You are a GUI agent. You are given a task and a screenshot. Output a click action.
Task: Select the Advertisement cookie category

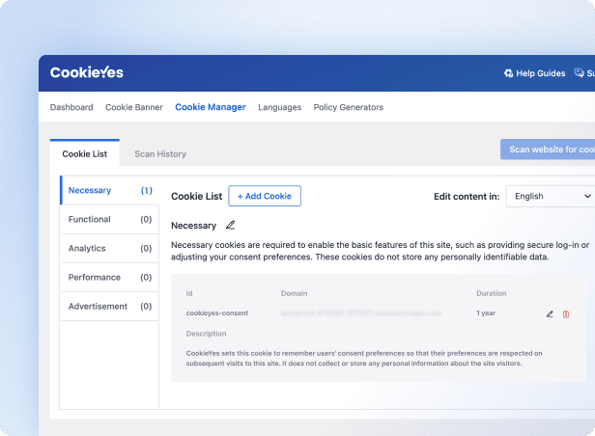click(110, 306)
